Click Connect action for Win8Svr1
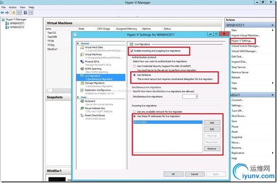 [x=237, y=100]
